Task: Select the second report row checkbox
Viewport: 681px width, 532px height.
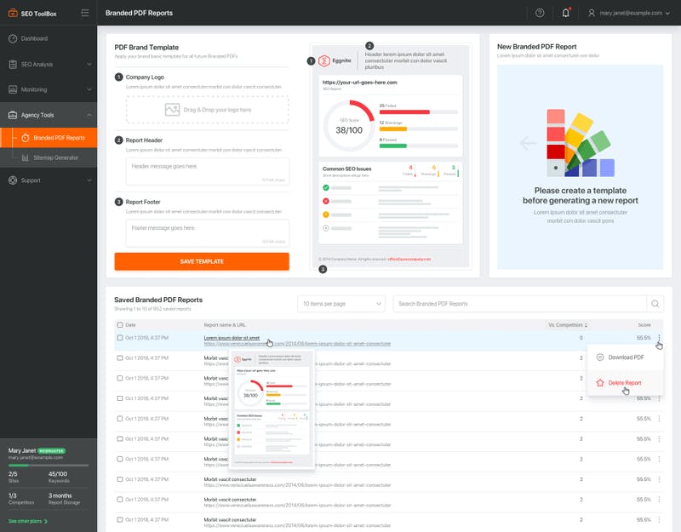Action: (119, 358)
